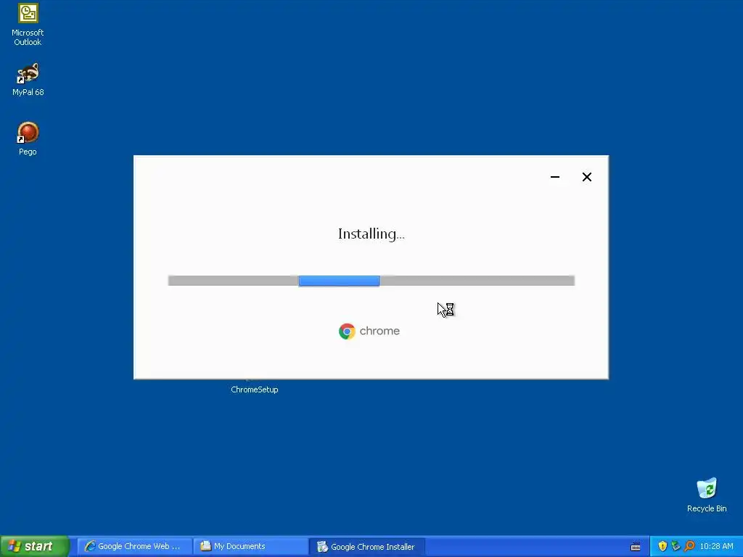Select the MyPal 68 desktop shortcut
The width and height of the screenshot is (743, 557).
tap(28, 79)
